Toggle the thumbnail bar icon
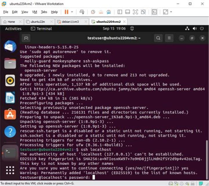 coord(127,12)
